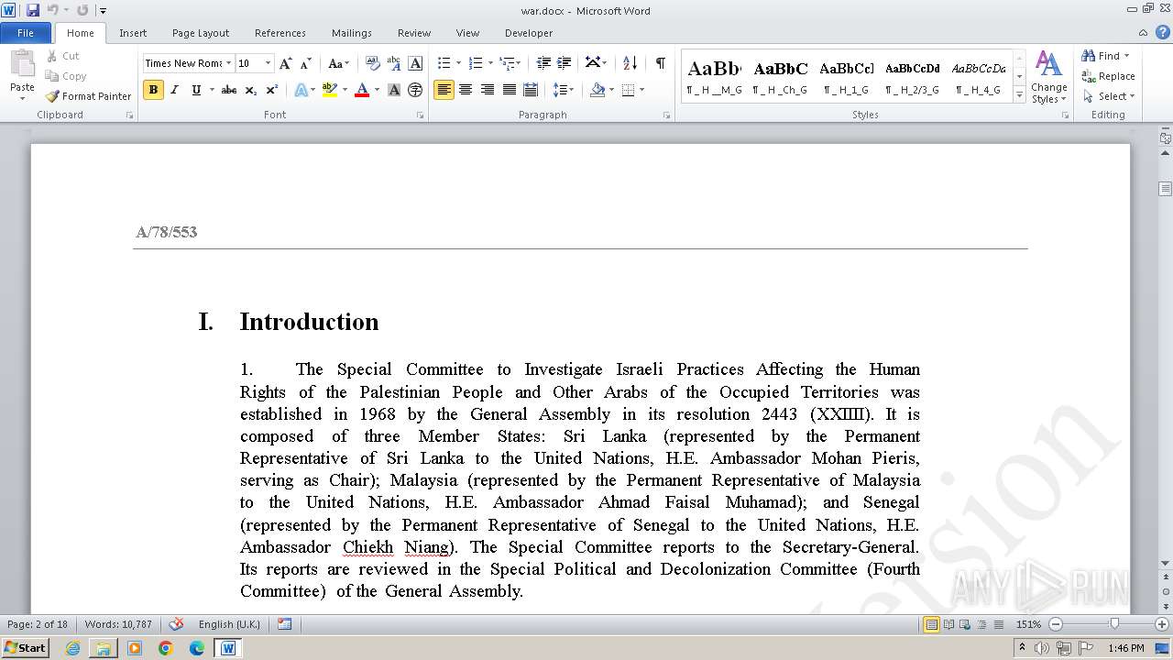
Task: Click the Enclose Characters icon
Action: 415,90
